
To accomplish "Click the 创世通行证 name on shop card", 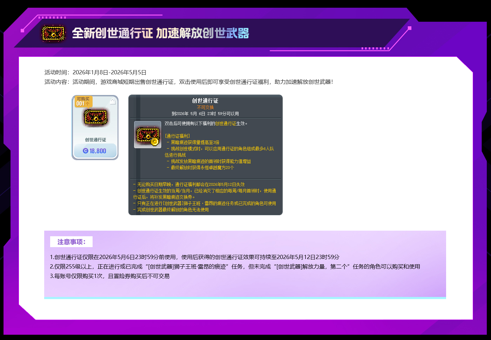I will coord(95,140).
